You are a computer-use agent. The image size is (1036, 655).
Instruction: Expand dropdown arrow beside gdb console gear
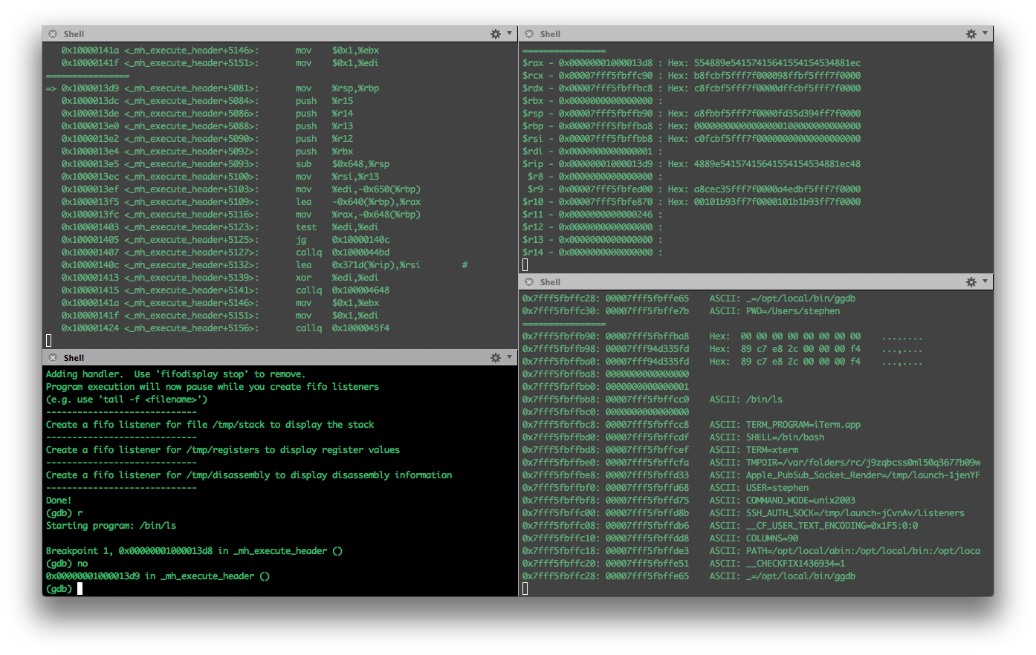(x=509, y=357)
